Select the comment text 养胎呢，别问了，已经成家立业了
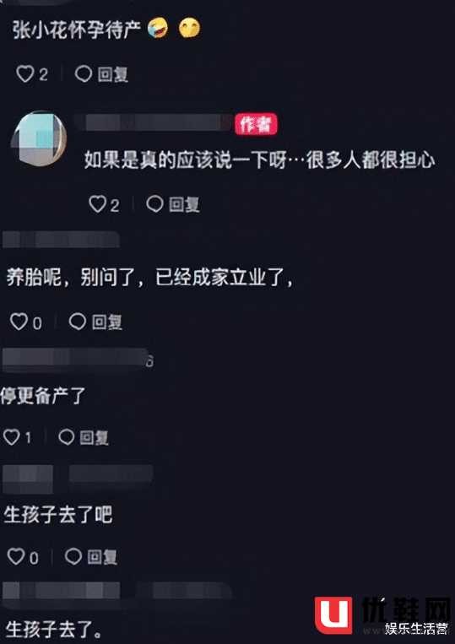The height and width of the screenshot is (644, 455). (x=149, y=279)
